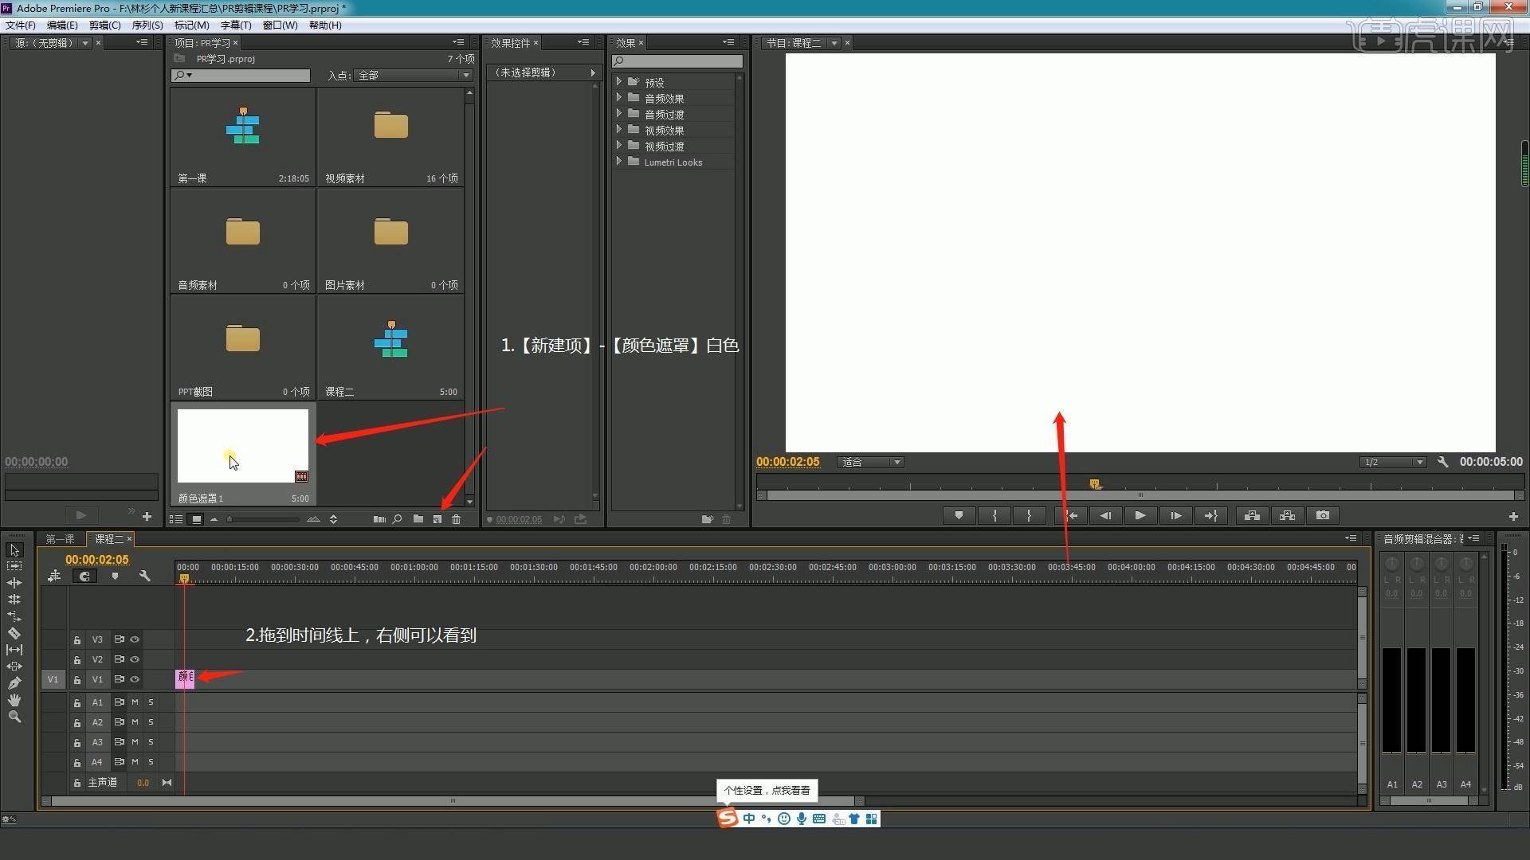1530x860 pixels.
Task: Switch to the 第一课 timeline tab
Action: point(61,539)
